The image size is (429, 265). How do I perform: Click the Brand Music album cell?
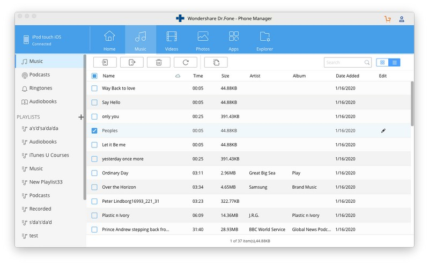[304, 187]
